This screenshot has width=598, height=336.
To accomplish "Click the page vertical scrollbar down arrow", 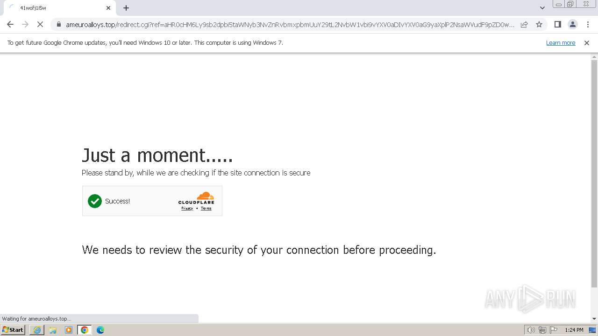I will 594,319.
